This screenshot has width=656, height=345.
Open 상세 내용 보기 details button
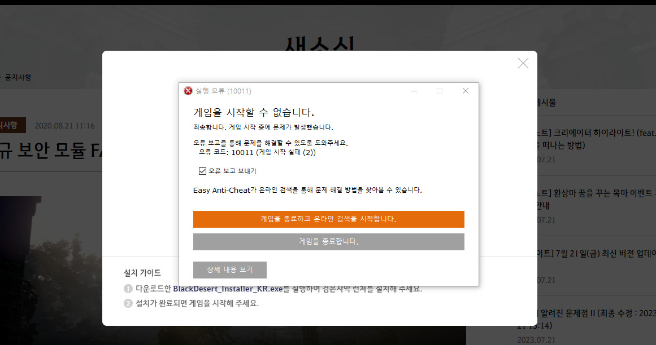[229, 270]
